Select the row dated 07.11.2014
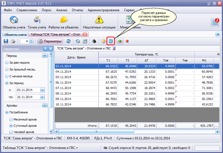Screen dimensions: 223x153 [x=137, y=88]
